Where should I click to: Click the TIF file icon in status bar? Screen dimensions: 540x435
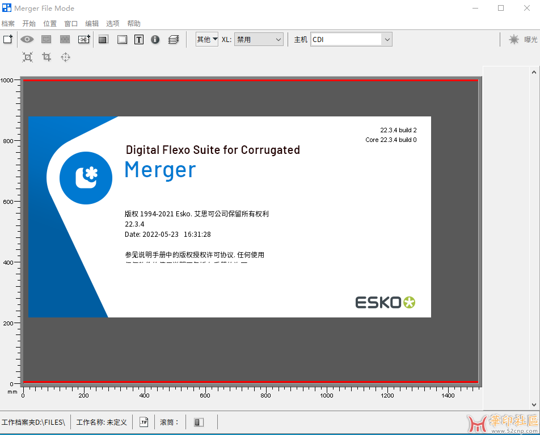(144, 422)
